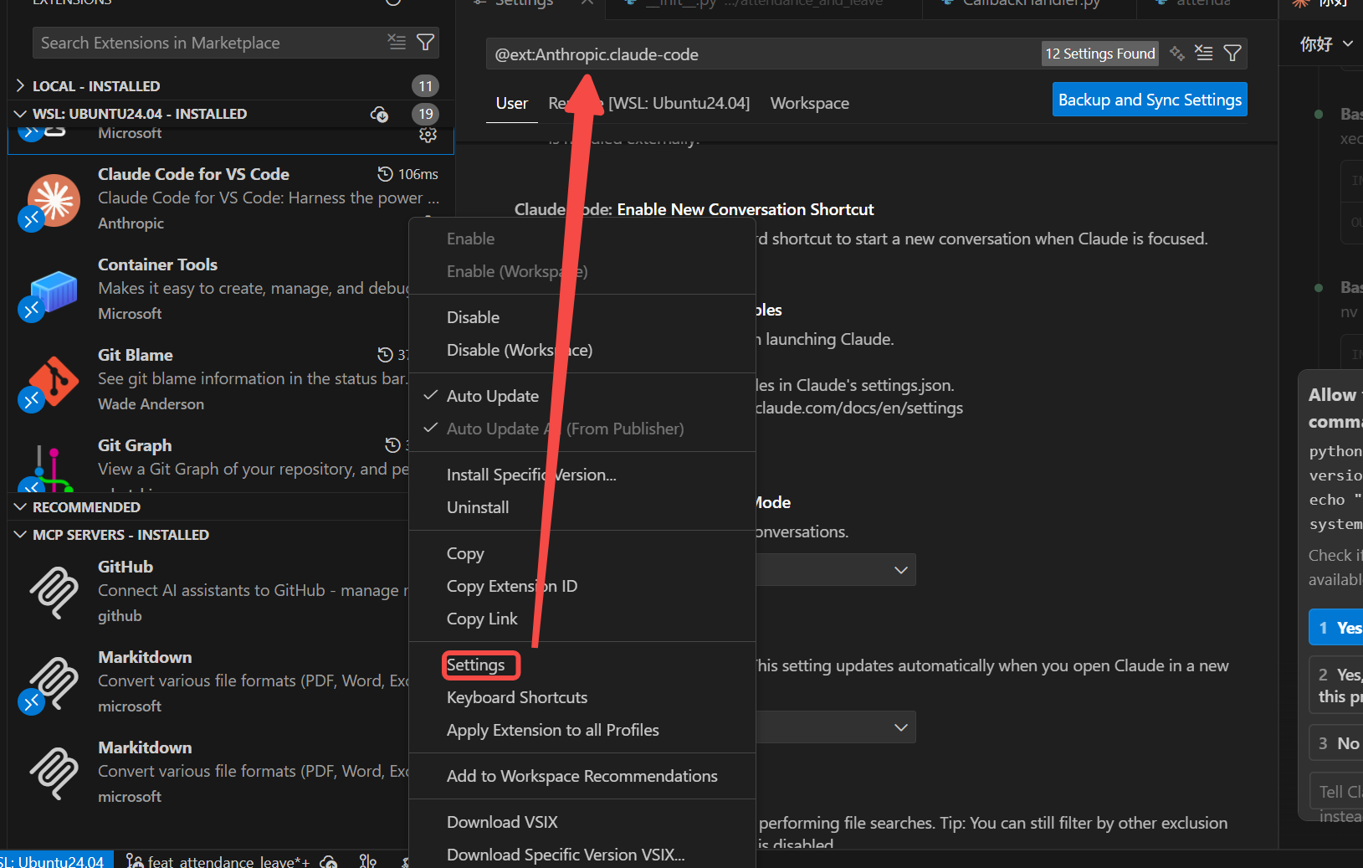
Task: Click the 11 count badge for LOCAL - INSTALLED
Action: 426,86
